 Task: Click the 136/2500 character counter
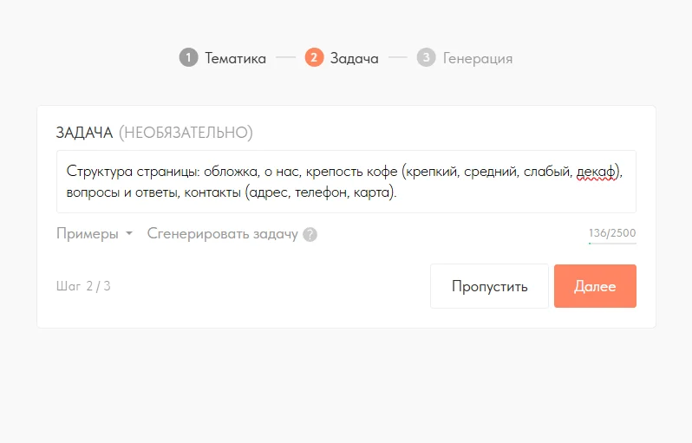pos(612,232)
